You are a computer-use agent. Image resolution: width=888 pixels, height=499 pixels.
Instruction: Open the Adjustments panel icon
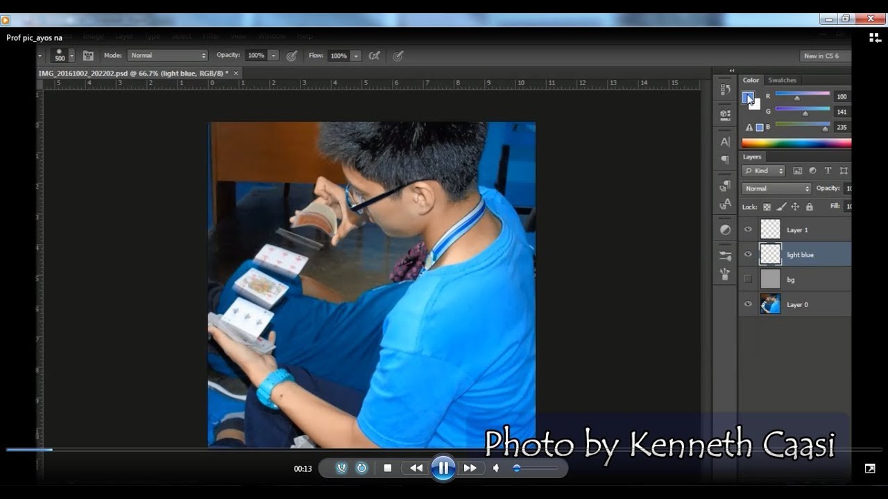click(725, 229)
